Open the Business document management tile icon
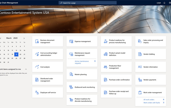This screenshot has width=171, height=108. pyautogui.click(x=37, y=42)
